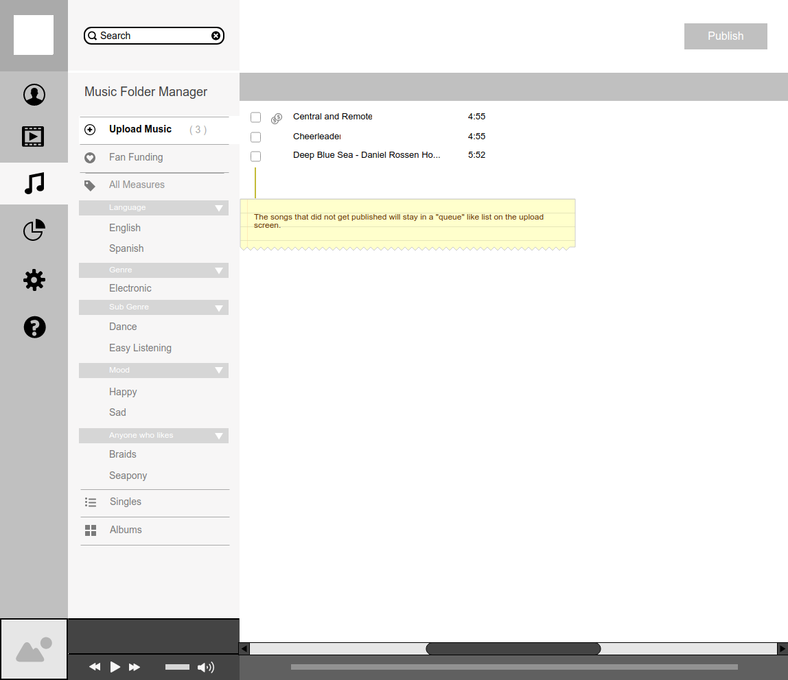Screen dimensions: 788x680
Task: Filter by Electronic genre
Action: coord(130,288)
